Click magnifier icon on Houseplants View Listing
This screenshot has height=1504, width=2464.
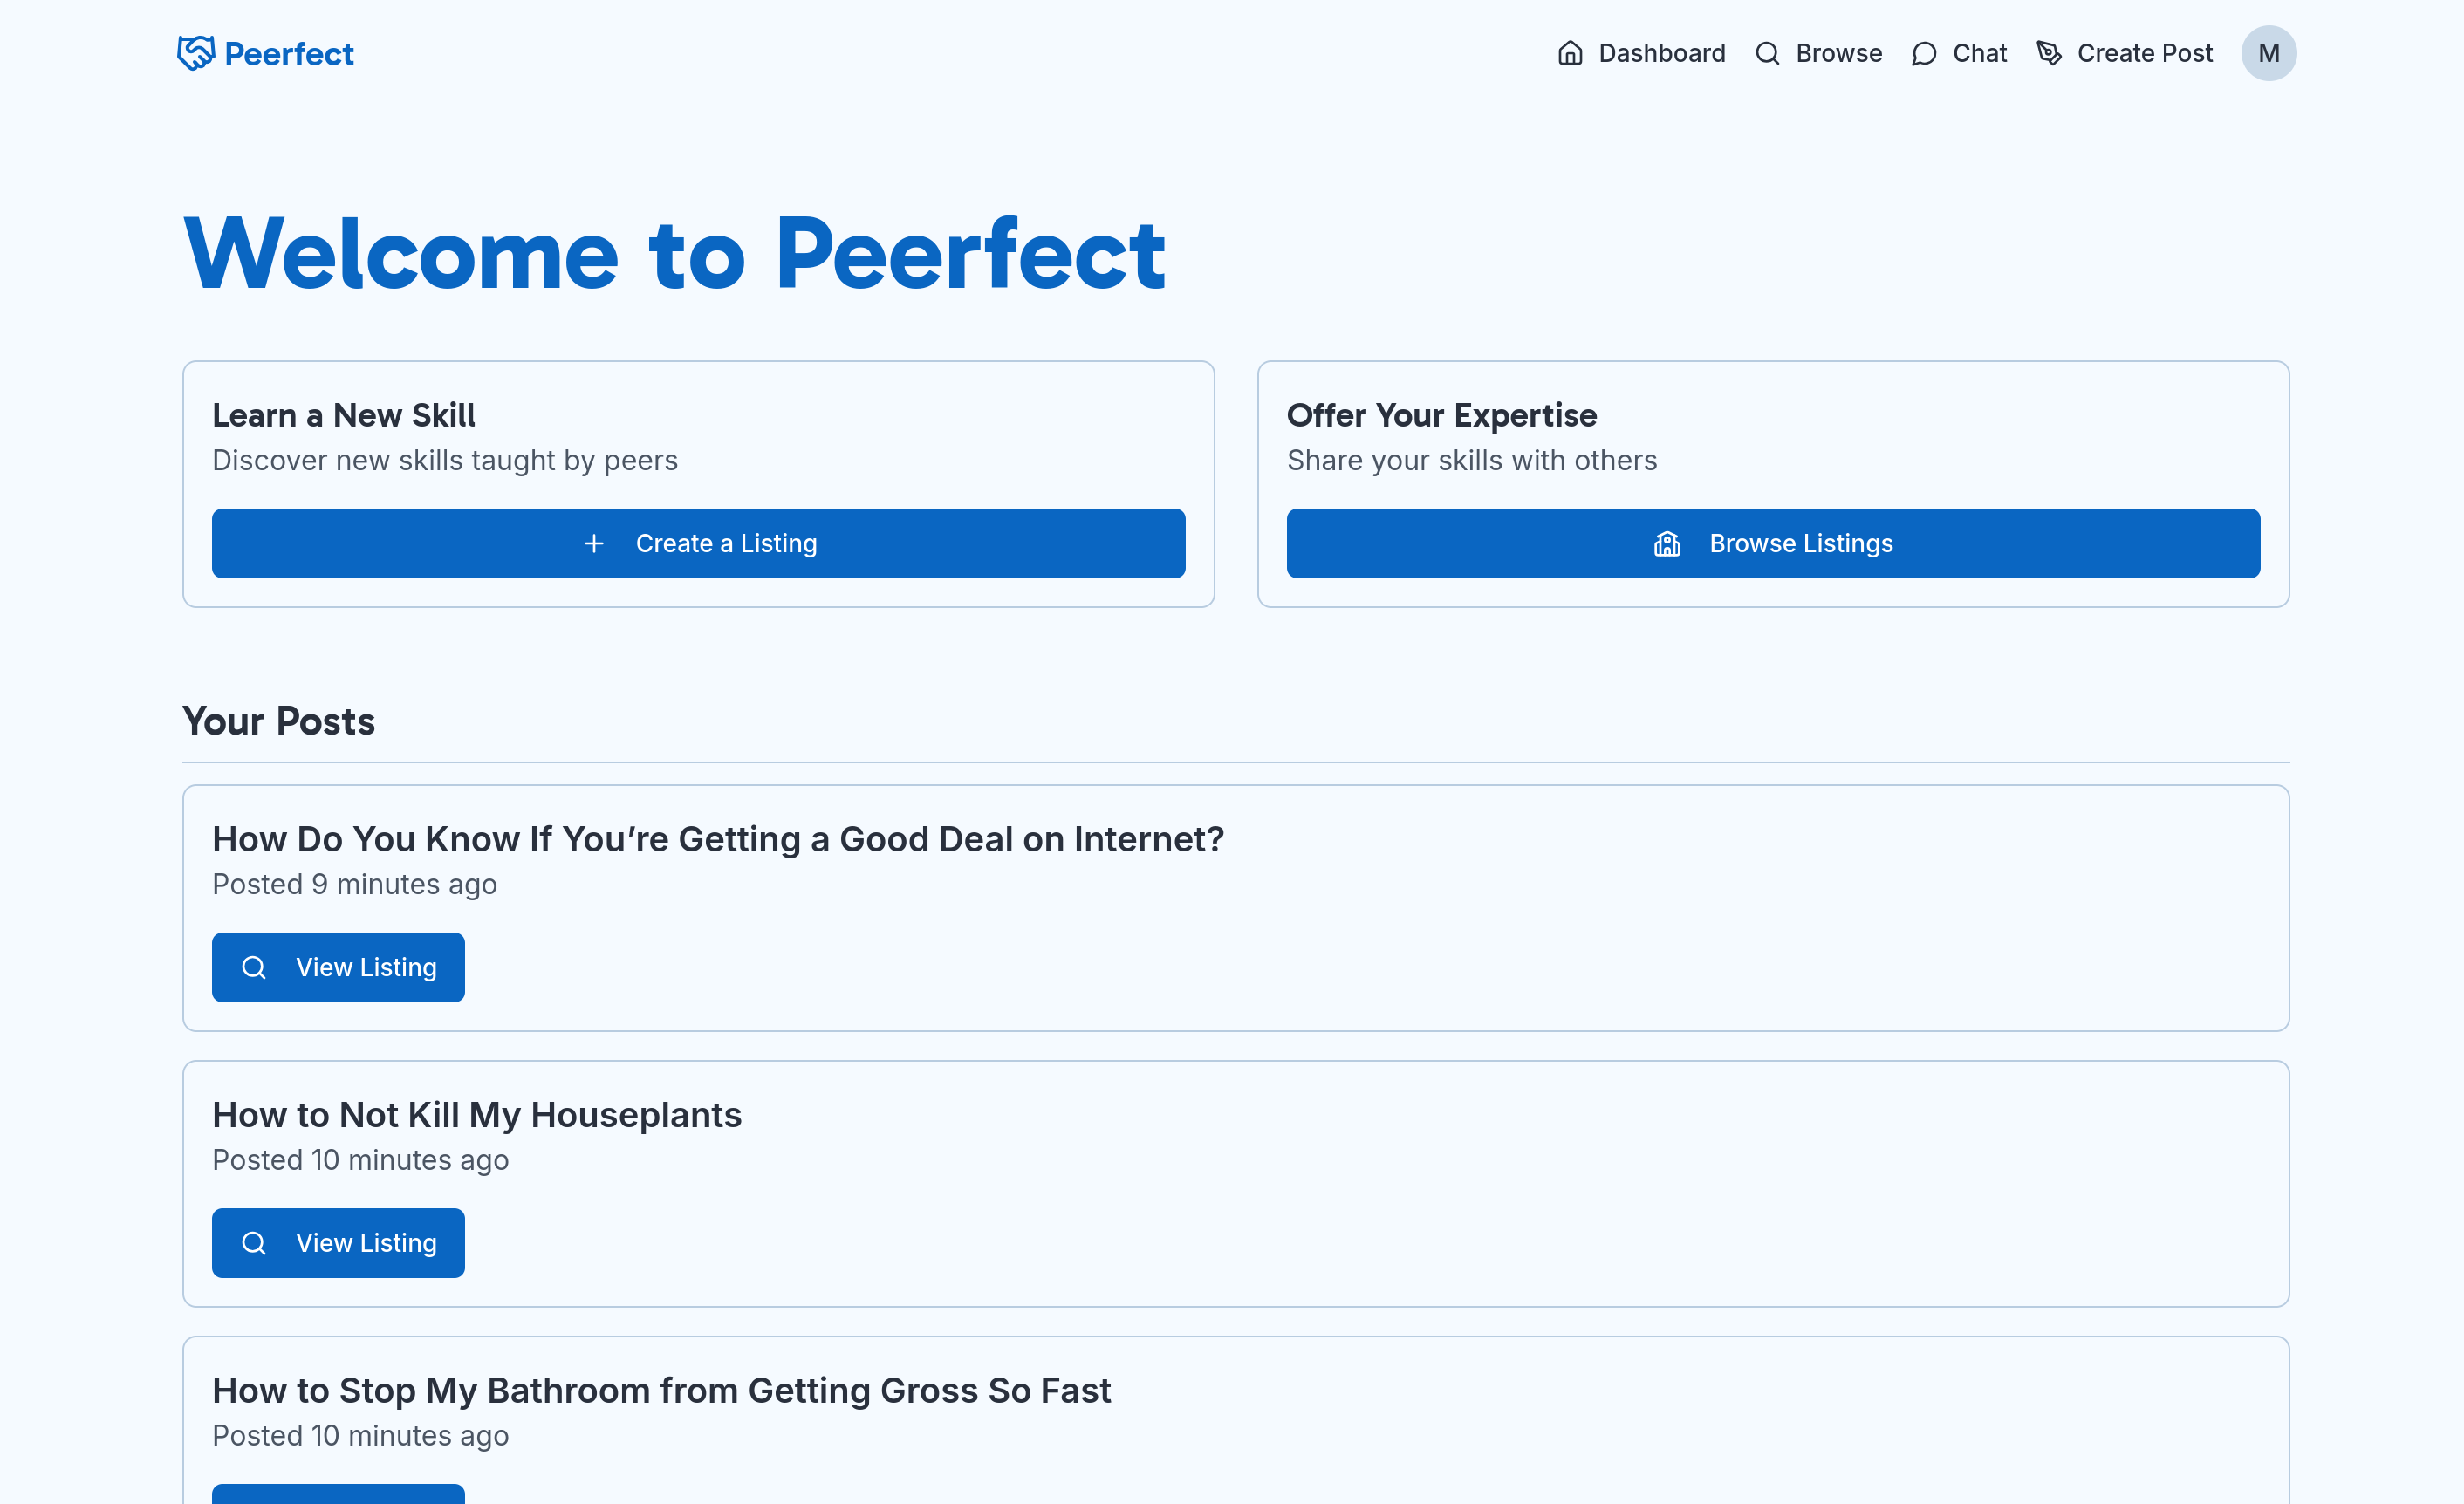point(254,1243)
